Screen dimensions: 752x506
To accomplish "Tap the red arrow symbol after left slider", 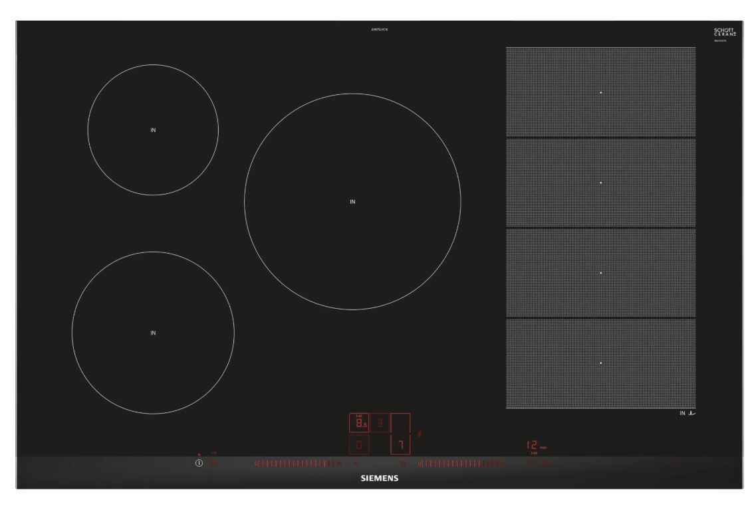I will coord(355,464).
